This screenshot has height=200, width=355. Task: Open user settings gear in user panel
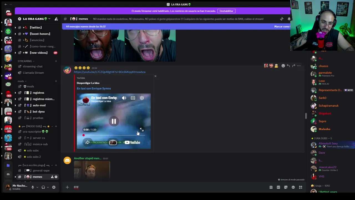pos(54,187)
